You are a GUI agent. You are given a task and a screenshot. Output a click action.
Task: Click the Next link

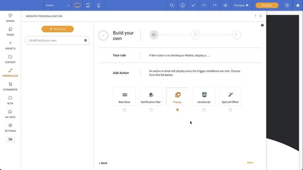250,162
